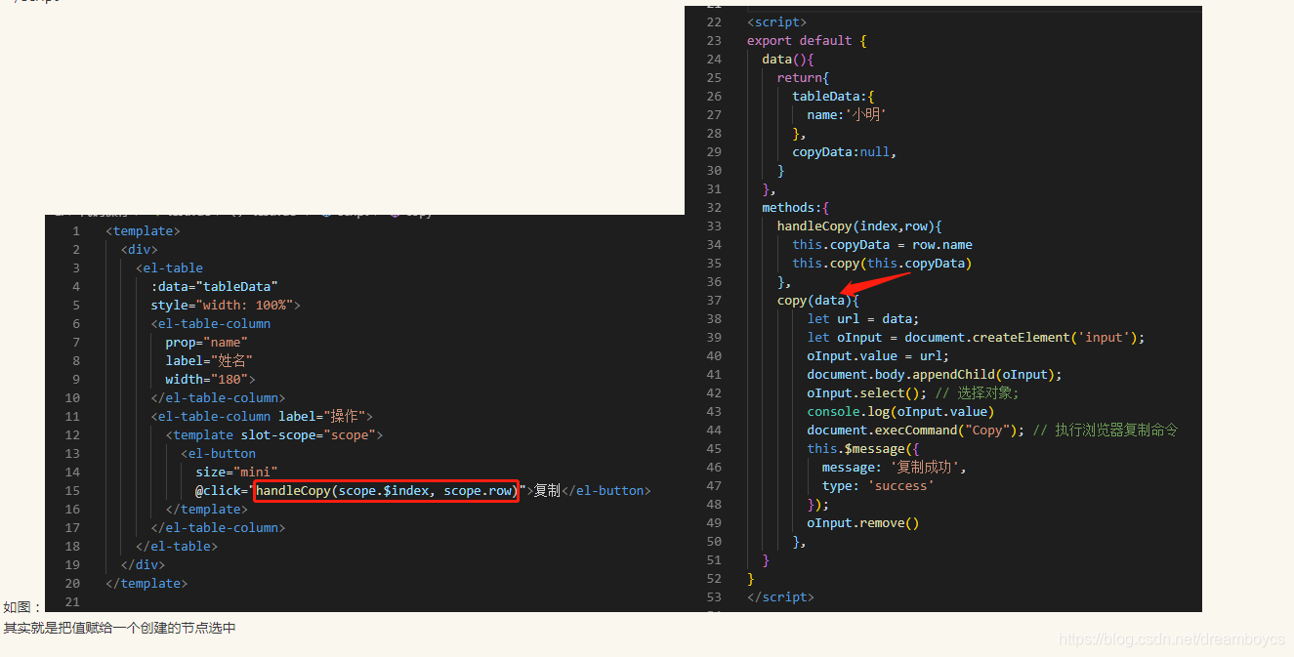This screenshot has width=1294, height=657.
Task: Click the '<div>' tag on line 2
Action: [x=139, y=250]
